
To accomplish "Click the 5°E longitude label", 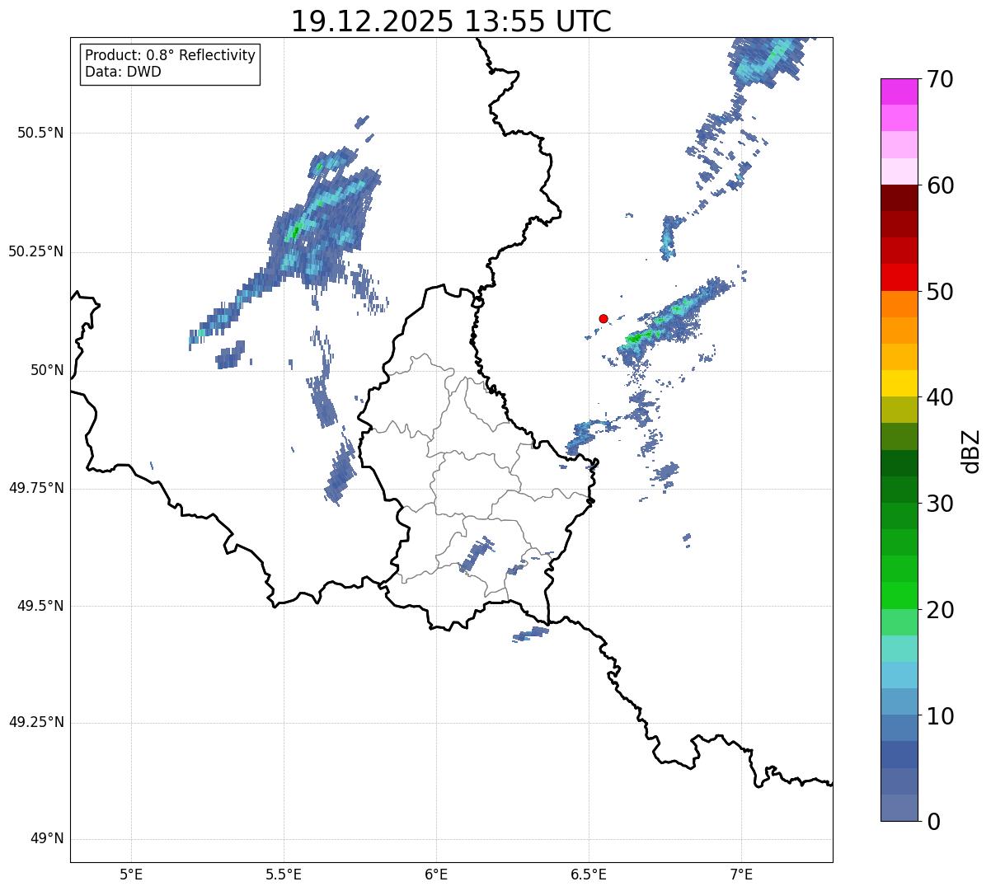I will (131, 874).
